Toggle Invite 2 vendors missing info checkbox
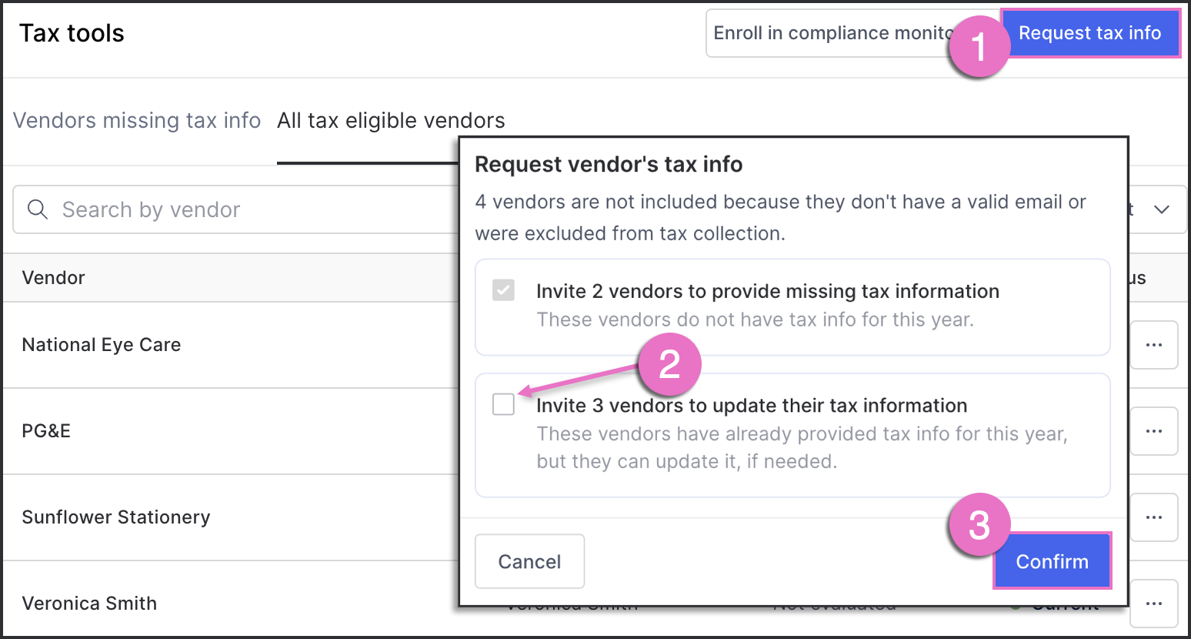This screenshot has height=639, width=1191. [503, 290]
